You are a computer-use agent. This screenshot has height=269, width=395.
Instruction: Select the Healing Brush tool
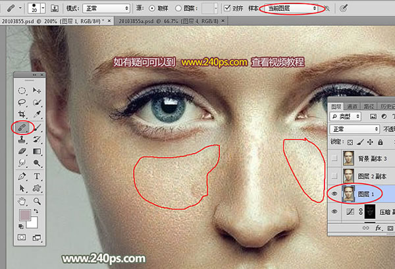[22, 127]
